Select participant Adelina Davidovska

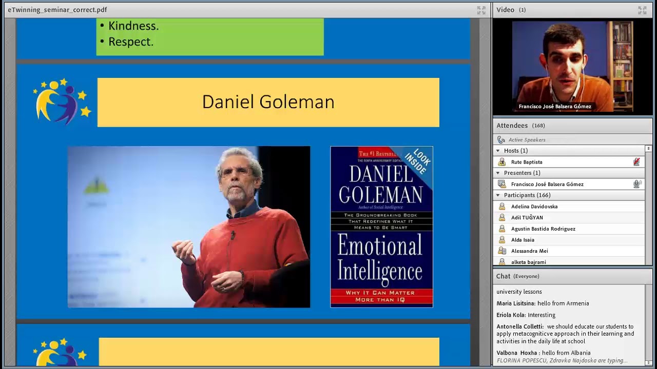point(569,207)
